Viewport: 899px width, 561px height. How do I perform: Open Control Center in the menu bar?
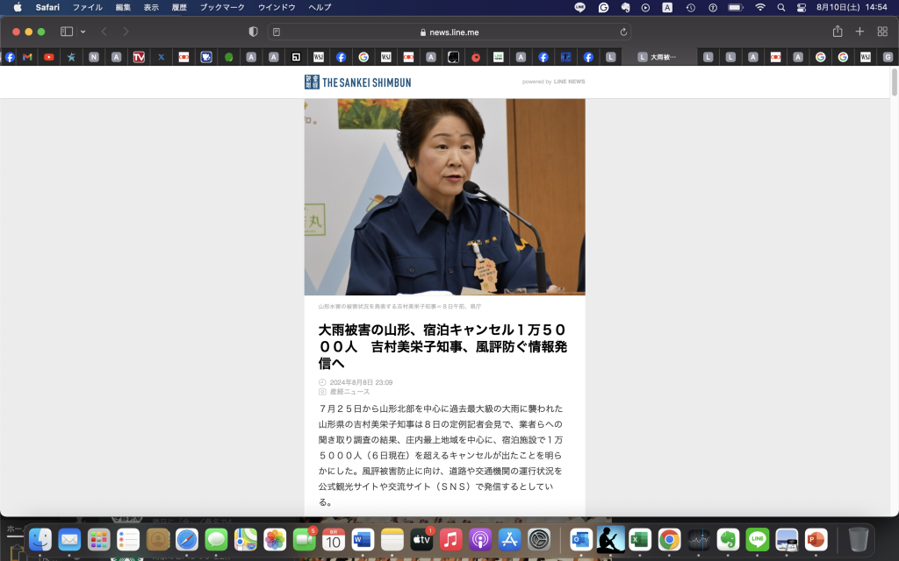pos(802,7)
